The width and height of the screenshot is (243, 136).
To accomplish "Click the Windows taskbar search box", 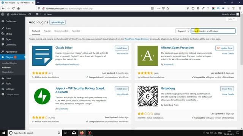I will (35, 133).
